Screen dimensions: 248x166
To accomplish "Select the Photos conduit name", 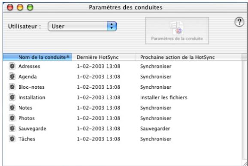I will click(27, 118).
